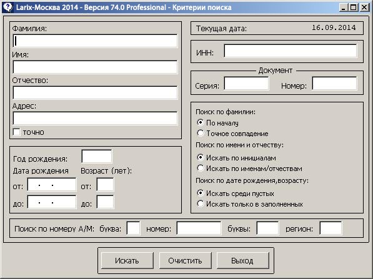Focus the Фамилия input field
Viewport: 373px width, 279px height.
coord(95,41)
